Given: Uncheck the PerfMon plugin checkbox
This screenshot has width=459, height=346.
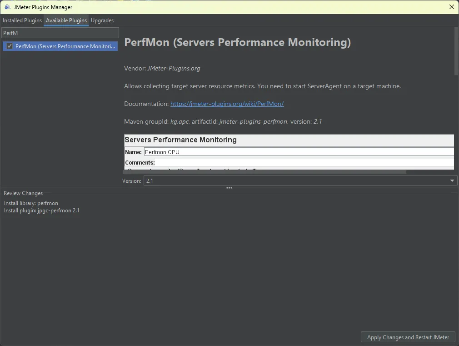Looking at the screenshot, I should [x=10, y=46].
